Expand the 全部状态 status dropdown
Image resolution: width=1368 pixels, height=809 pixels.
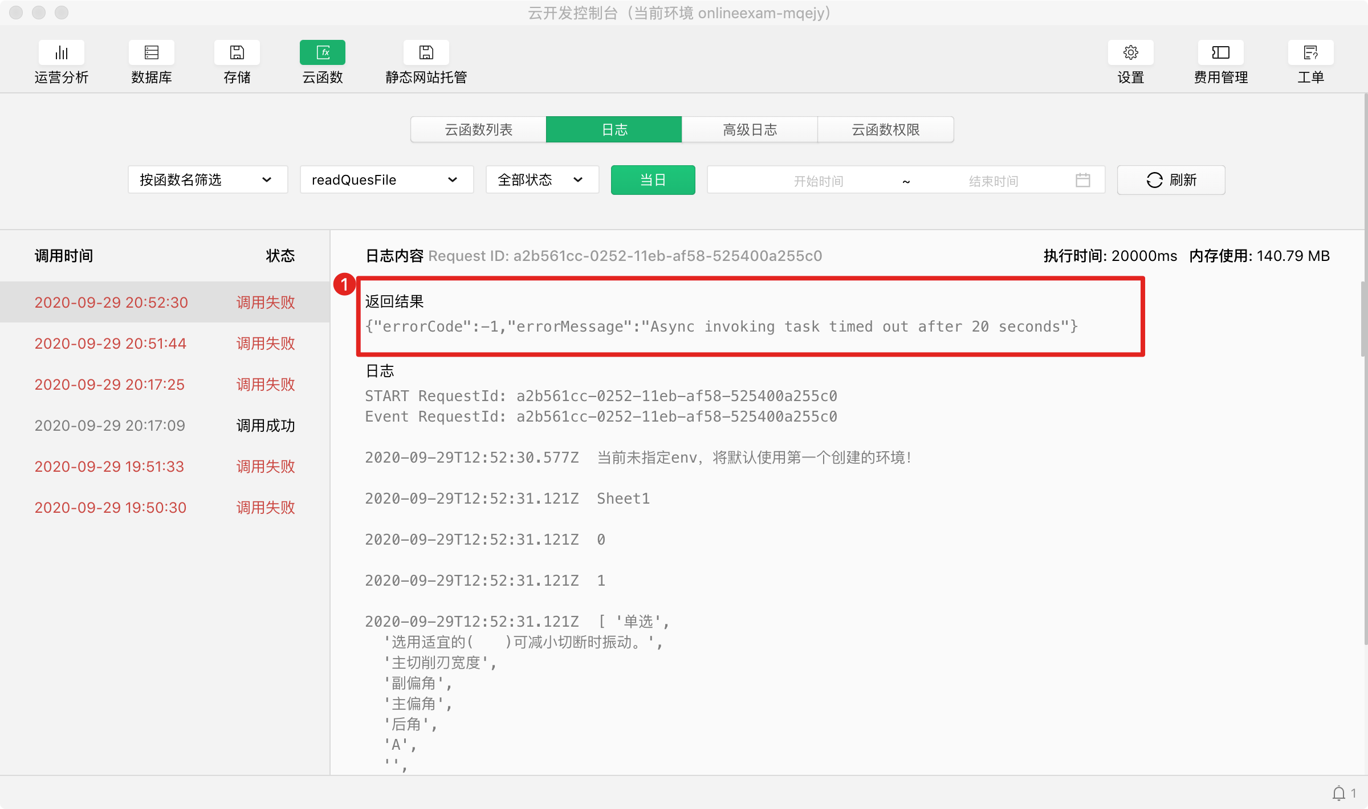pos(541,180)
